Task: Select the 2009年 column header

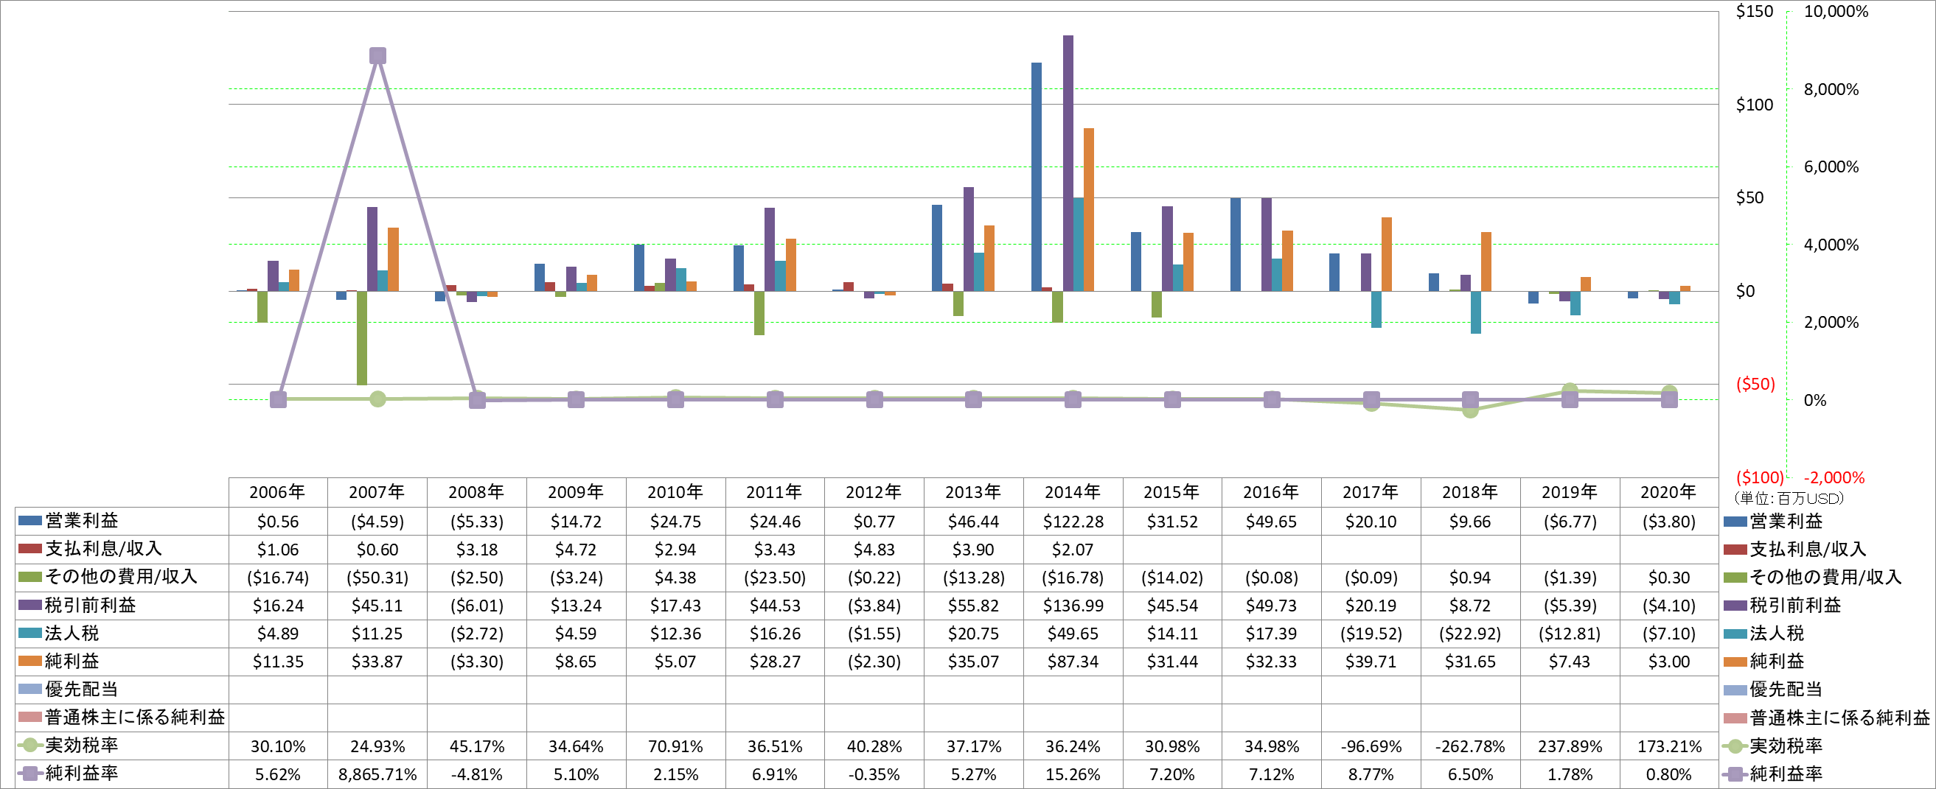Action: pos(576,492)
